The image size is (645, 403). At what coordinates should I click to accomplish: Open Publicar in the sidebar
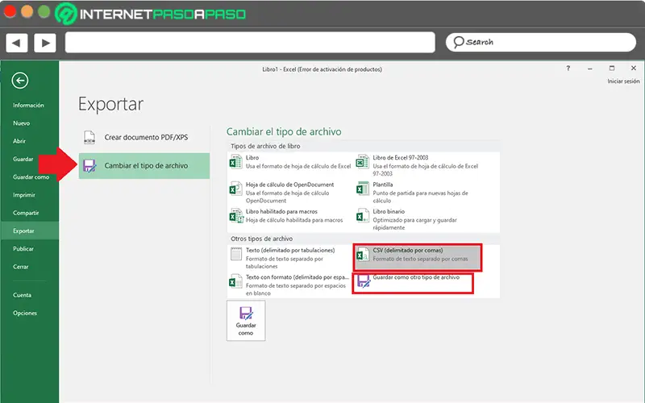tap(23, 249)
